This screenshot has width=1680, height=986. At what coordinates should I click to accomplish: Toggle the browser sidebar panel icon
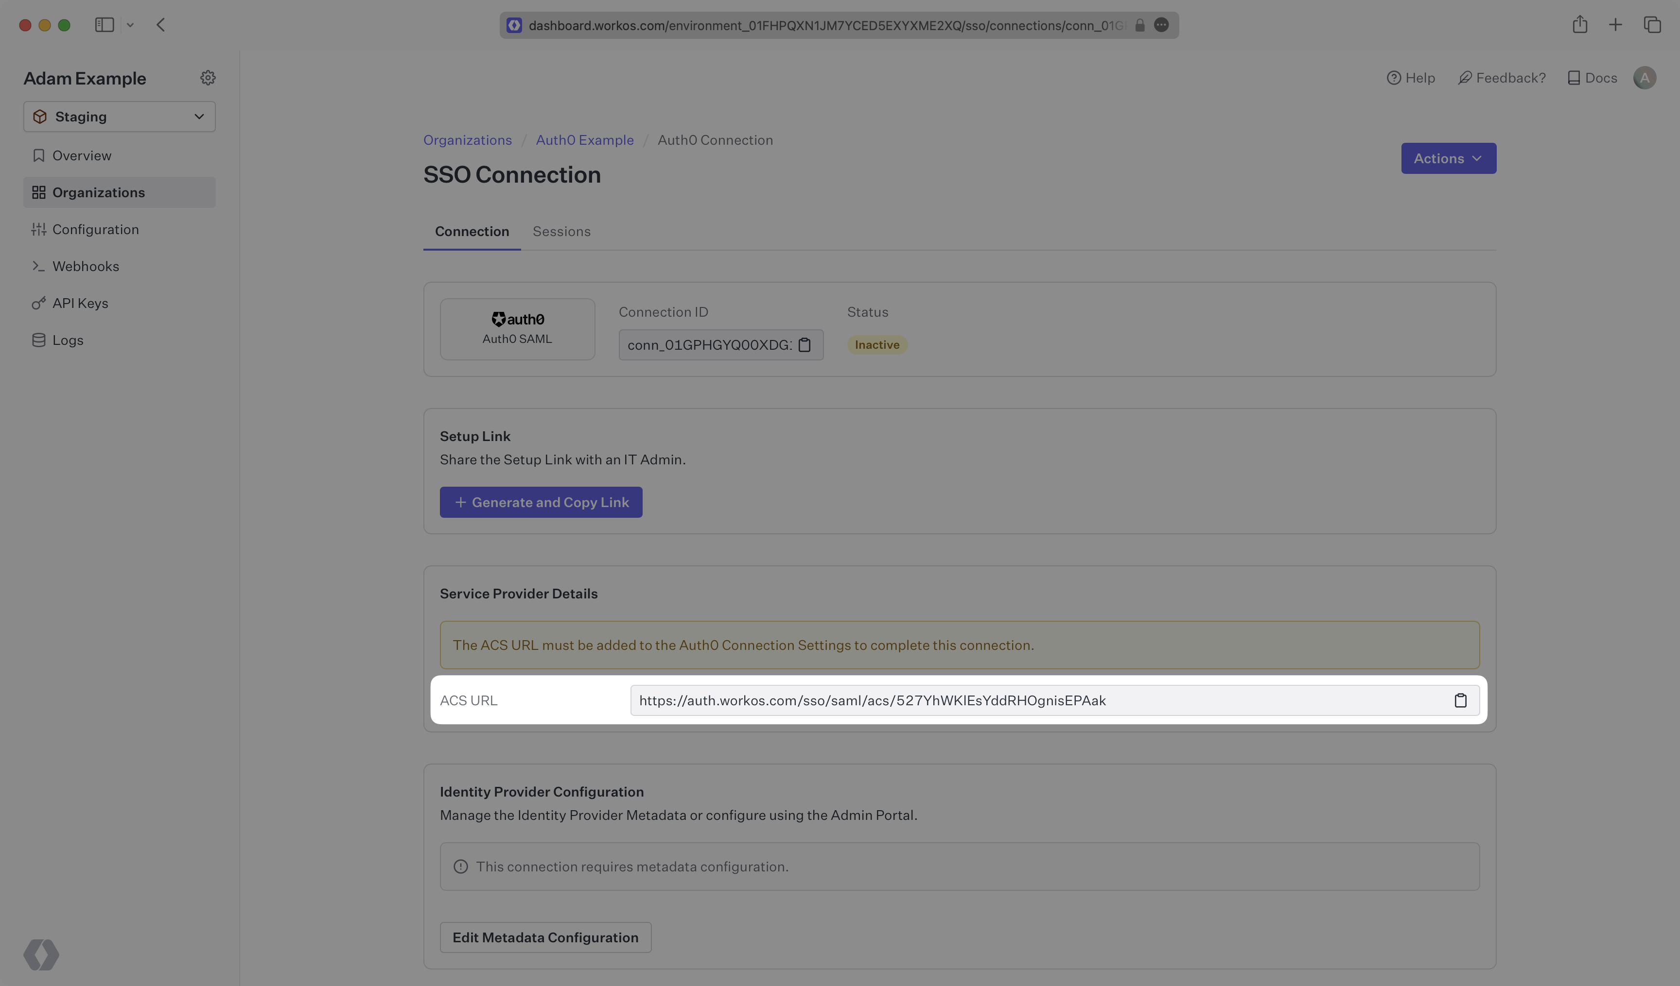click(x=105, y=25)
